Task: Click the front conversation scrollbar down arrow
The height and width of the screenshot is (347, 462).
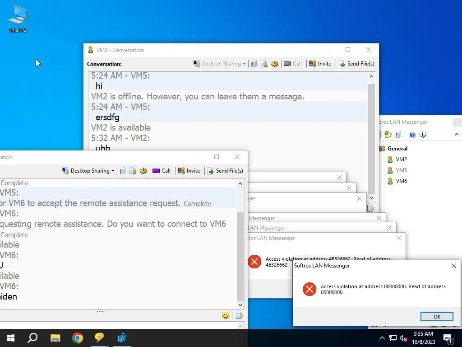Action: tap(240, 305)
